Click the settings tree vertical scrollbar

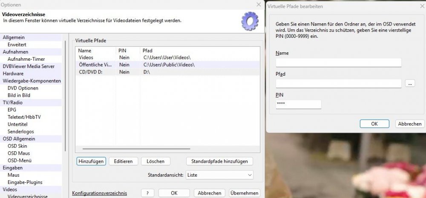(65, 96)
